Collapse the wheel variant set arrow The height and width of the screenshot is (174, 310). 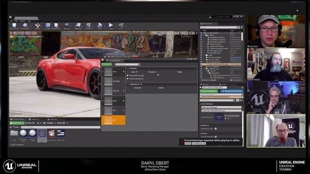pyautogui.click(x=103, y=101)
